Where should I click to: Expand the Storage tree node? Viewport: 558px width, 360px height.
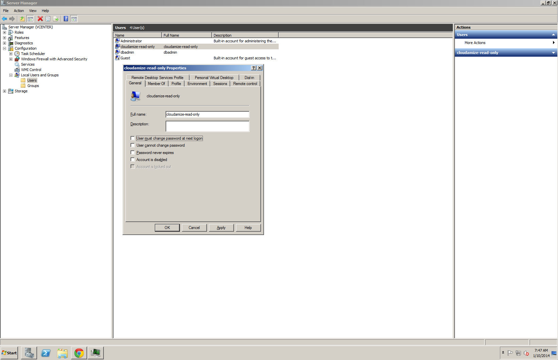coord(4,91)
